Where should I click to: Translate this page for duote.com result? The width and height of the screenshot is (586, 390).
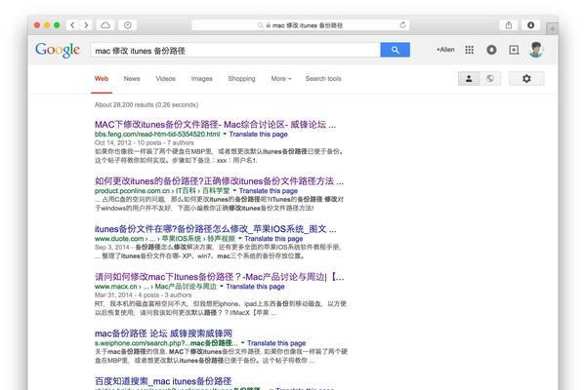[273, 239]
